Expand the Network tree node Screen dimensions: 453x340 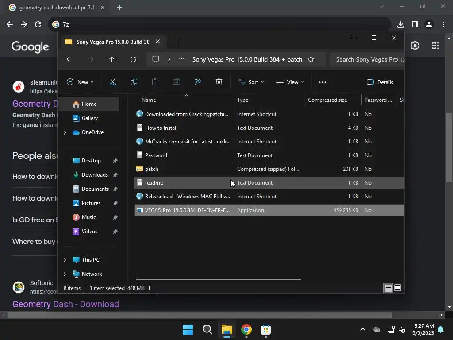click(65, 274)
